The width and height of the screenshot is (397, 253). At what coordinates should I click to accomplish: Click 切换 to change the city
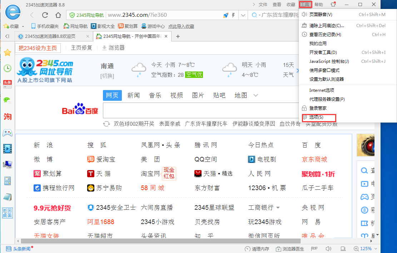[x=107, y=76]
